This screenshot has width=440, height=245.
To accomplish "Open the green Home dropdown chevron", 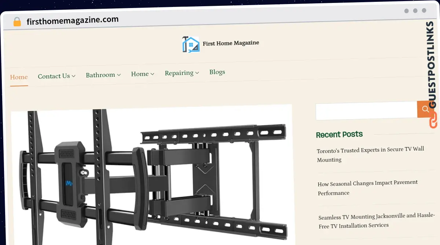I will (152, 74).
